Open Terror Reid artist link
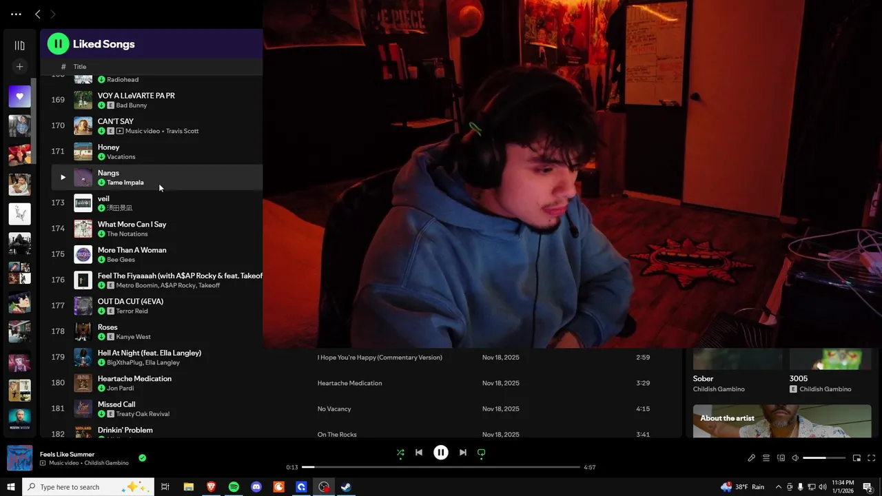Screen dimensions: 882x496 click(132, 311)
